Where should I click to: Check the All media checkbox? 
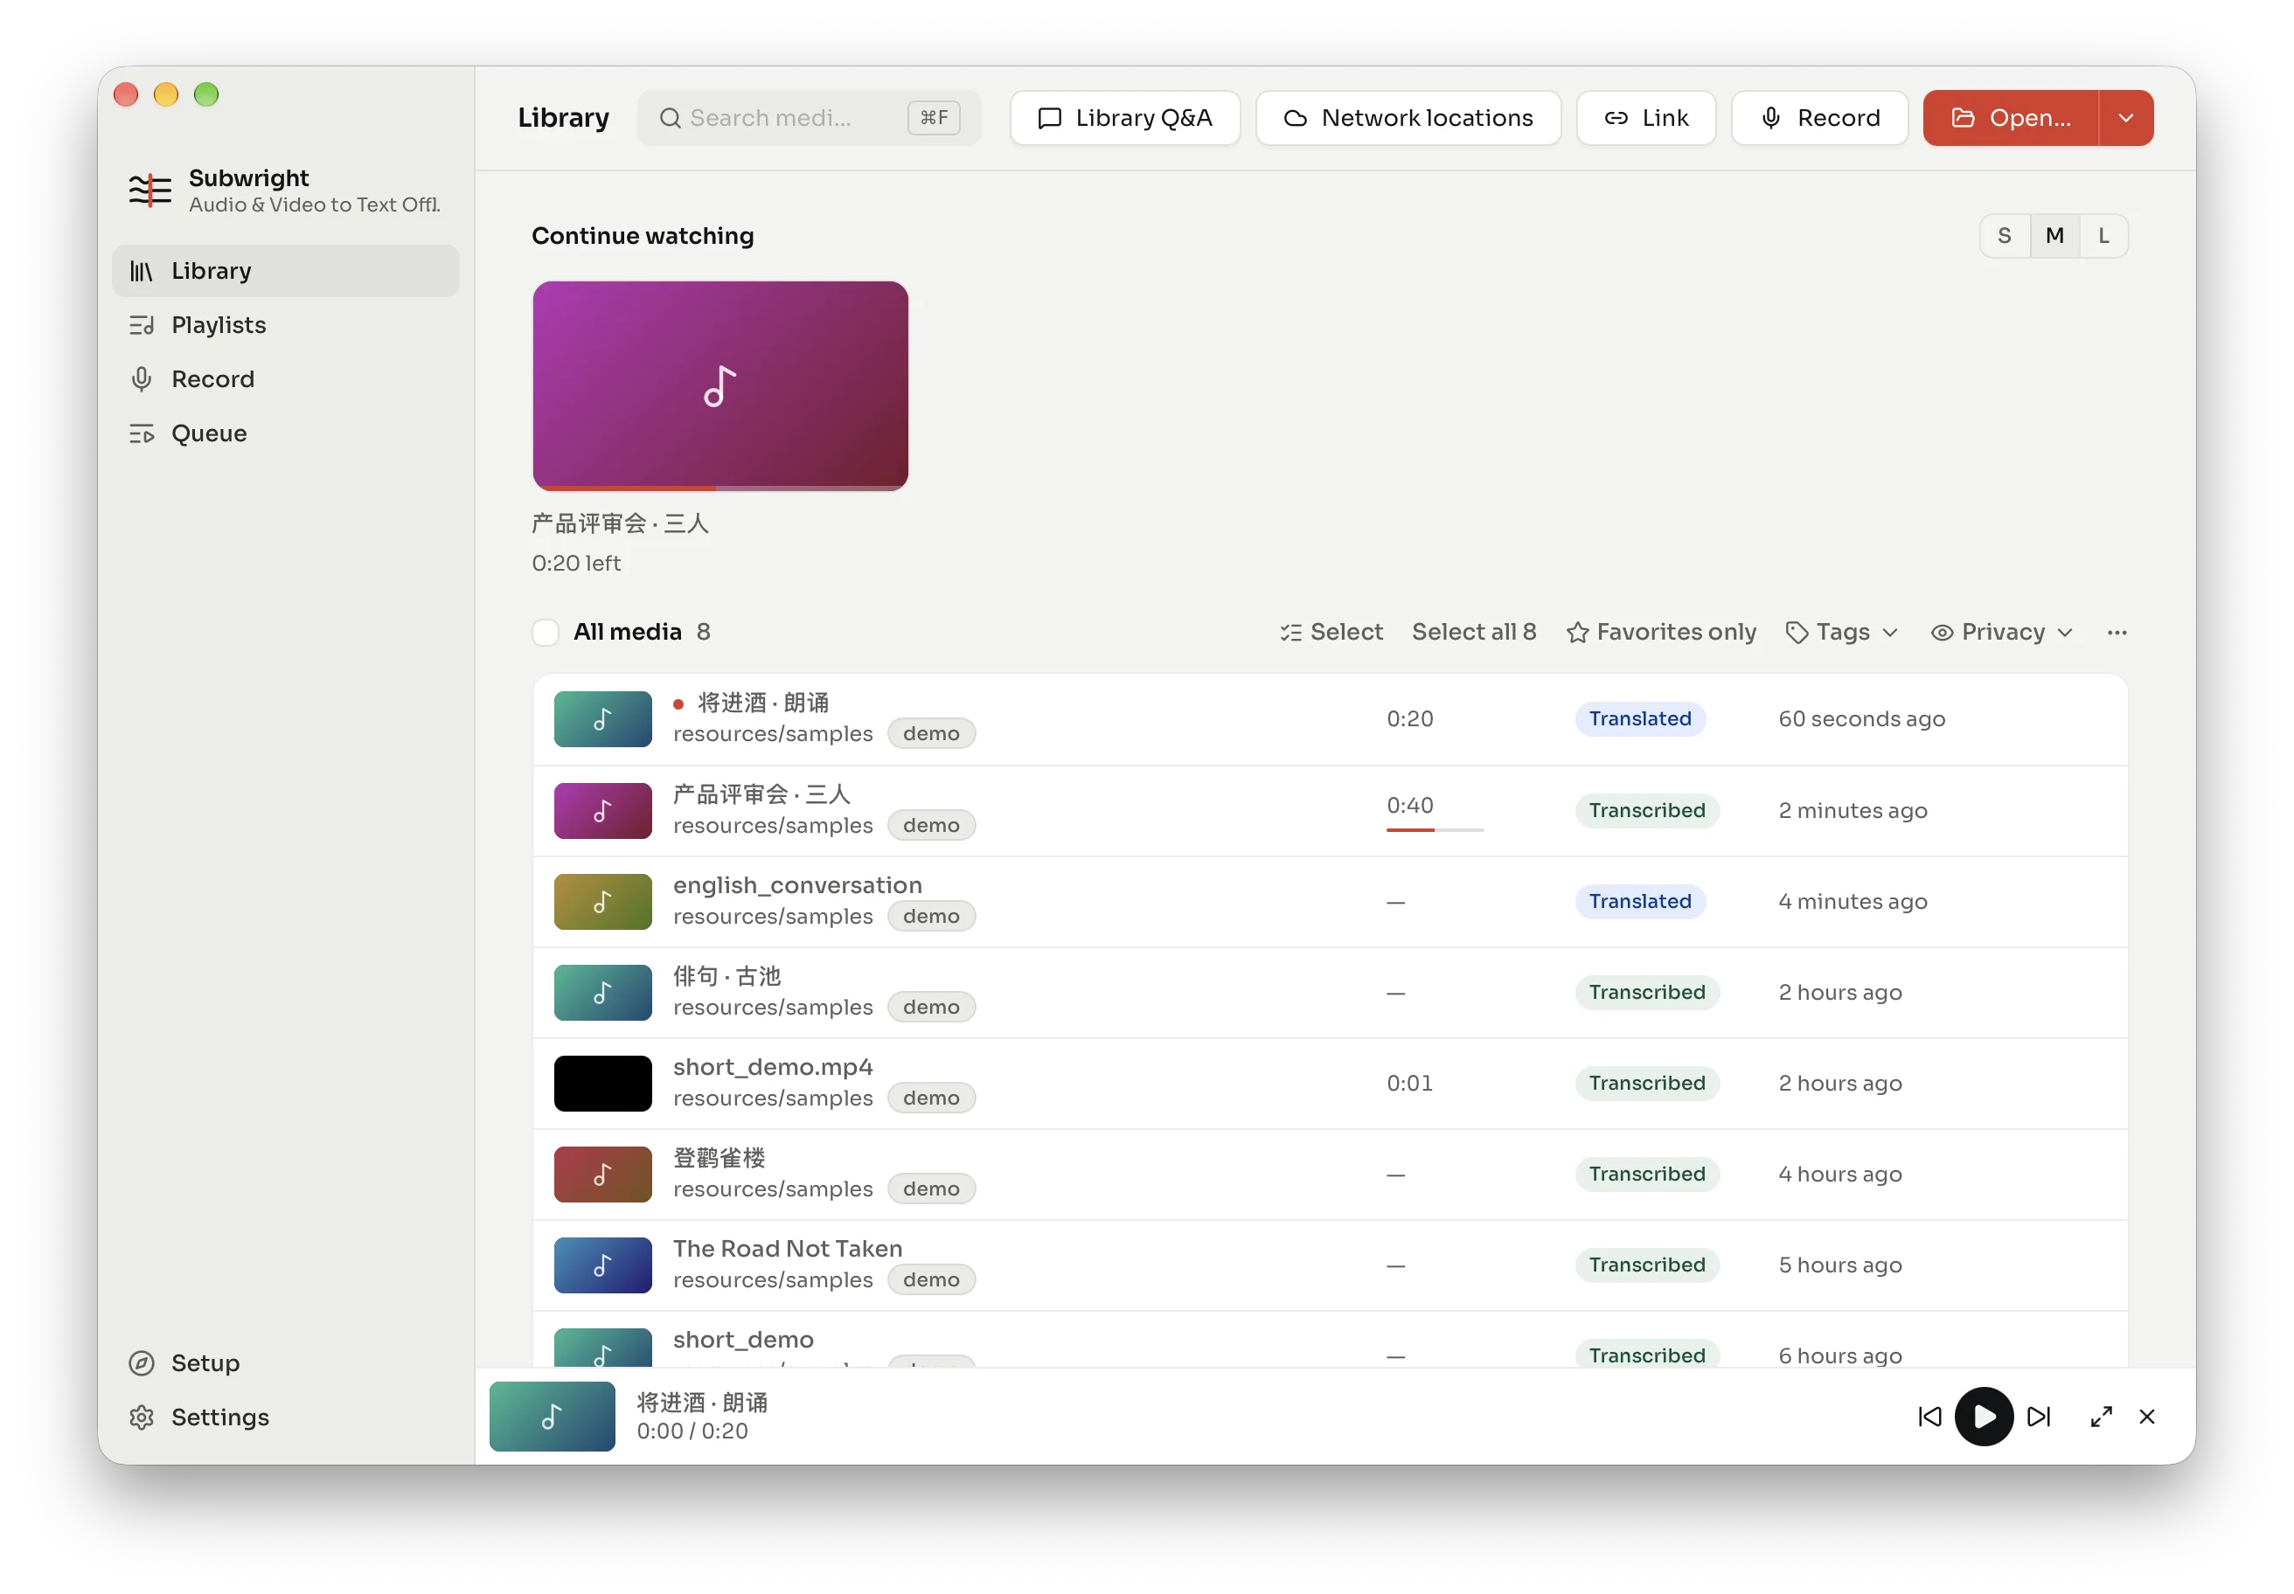coord(546,632)
